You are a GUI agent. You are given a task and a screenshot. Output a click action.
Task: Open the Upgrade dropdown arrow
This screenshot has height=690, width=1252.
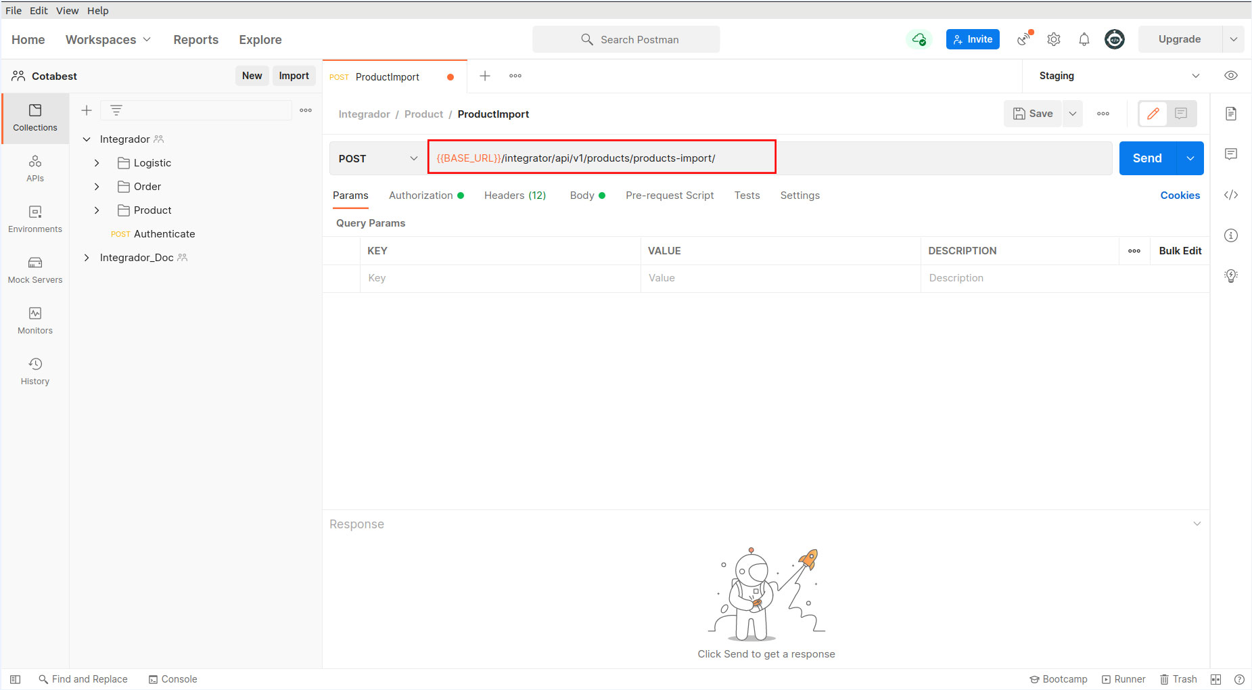[1234, 39]
